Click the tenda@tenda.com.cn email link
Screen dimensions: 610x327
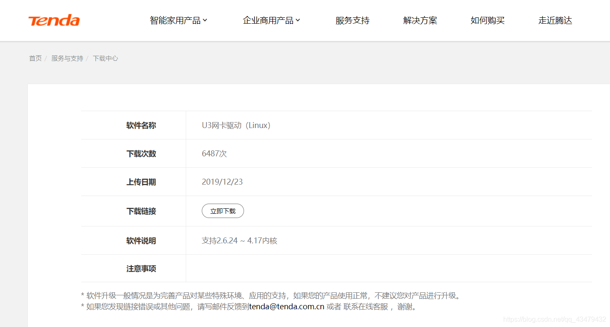point(287,307)
